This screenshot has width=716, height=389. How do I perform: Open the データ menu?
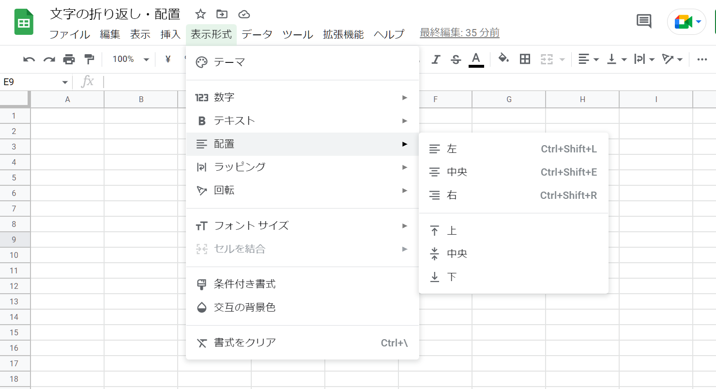click(257, 34)
